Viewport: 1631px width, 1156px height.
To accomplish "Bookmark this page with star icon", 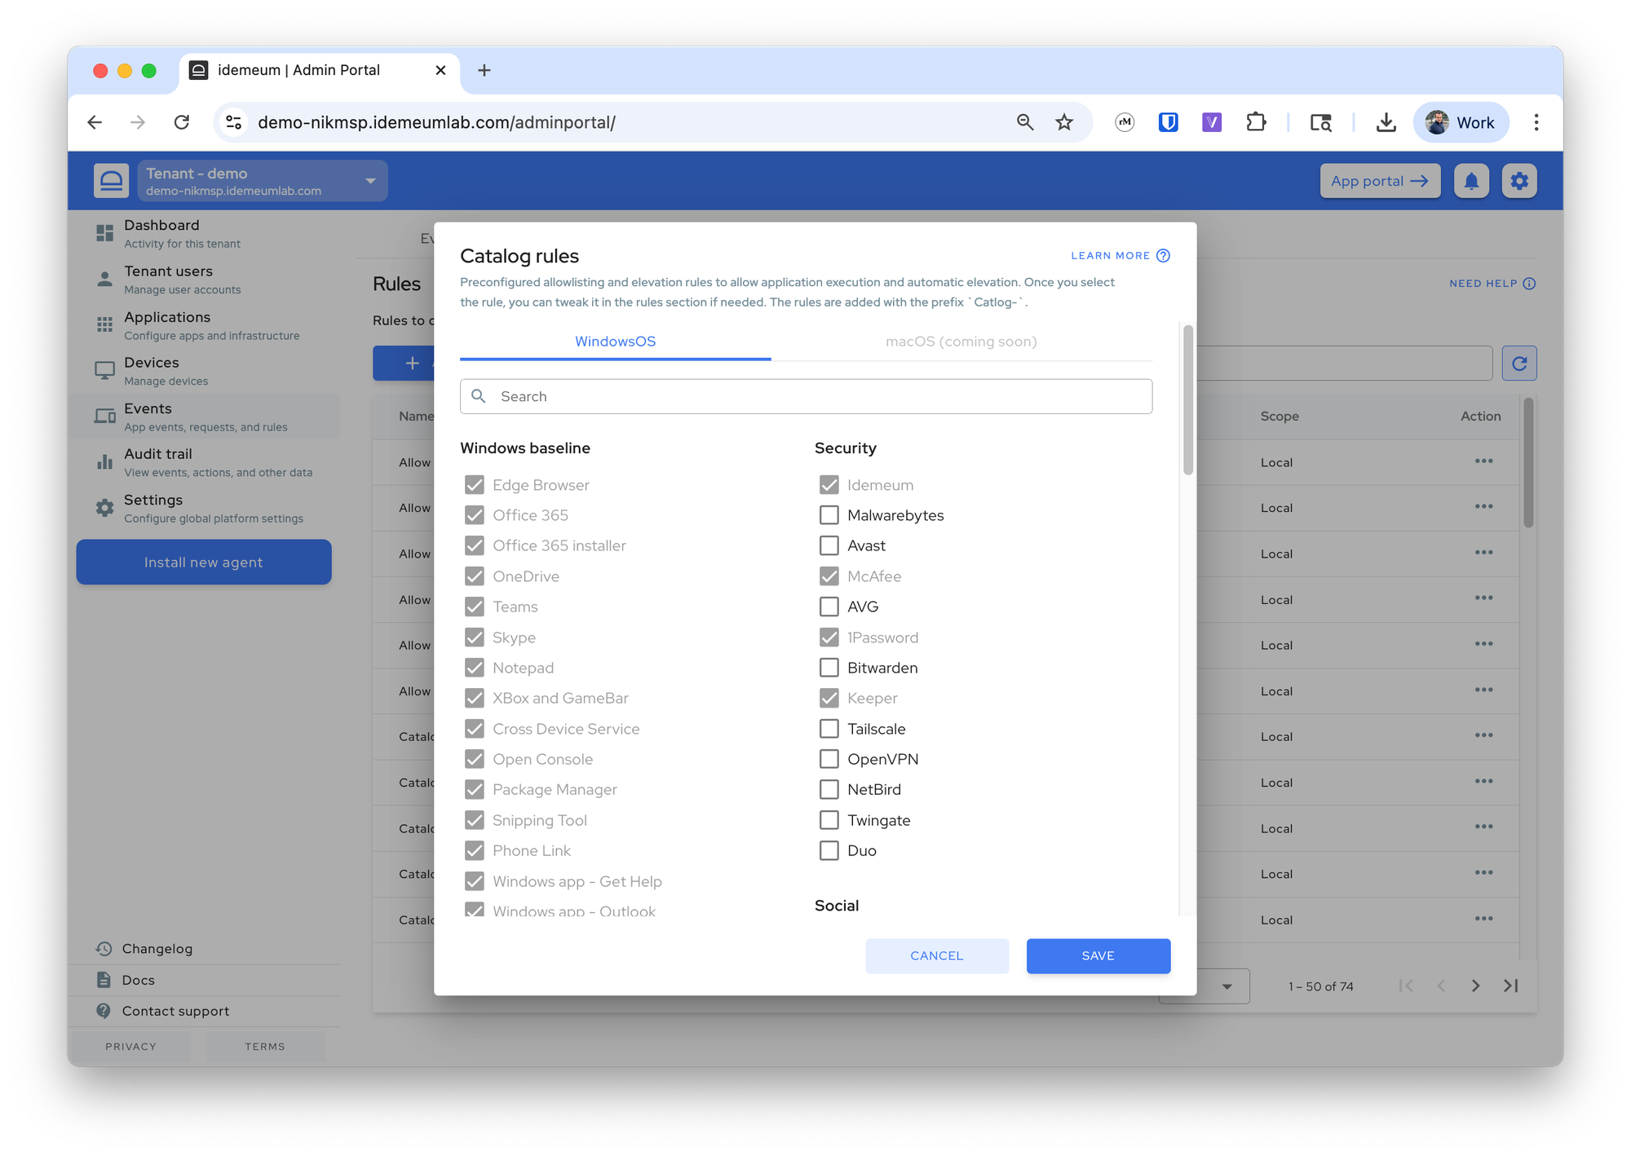I will (x=1064, y=123).
